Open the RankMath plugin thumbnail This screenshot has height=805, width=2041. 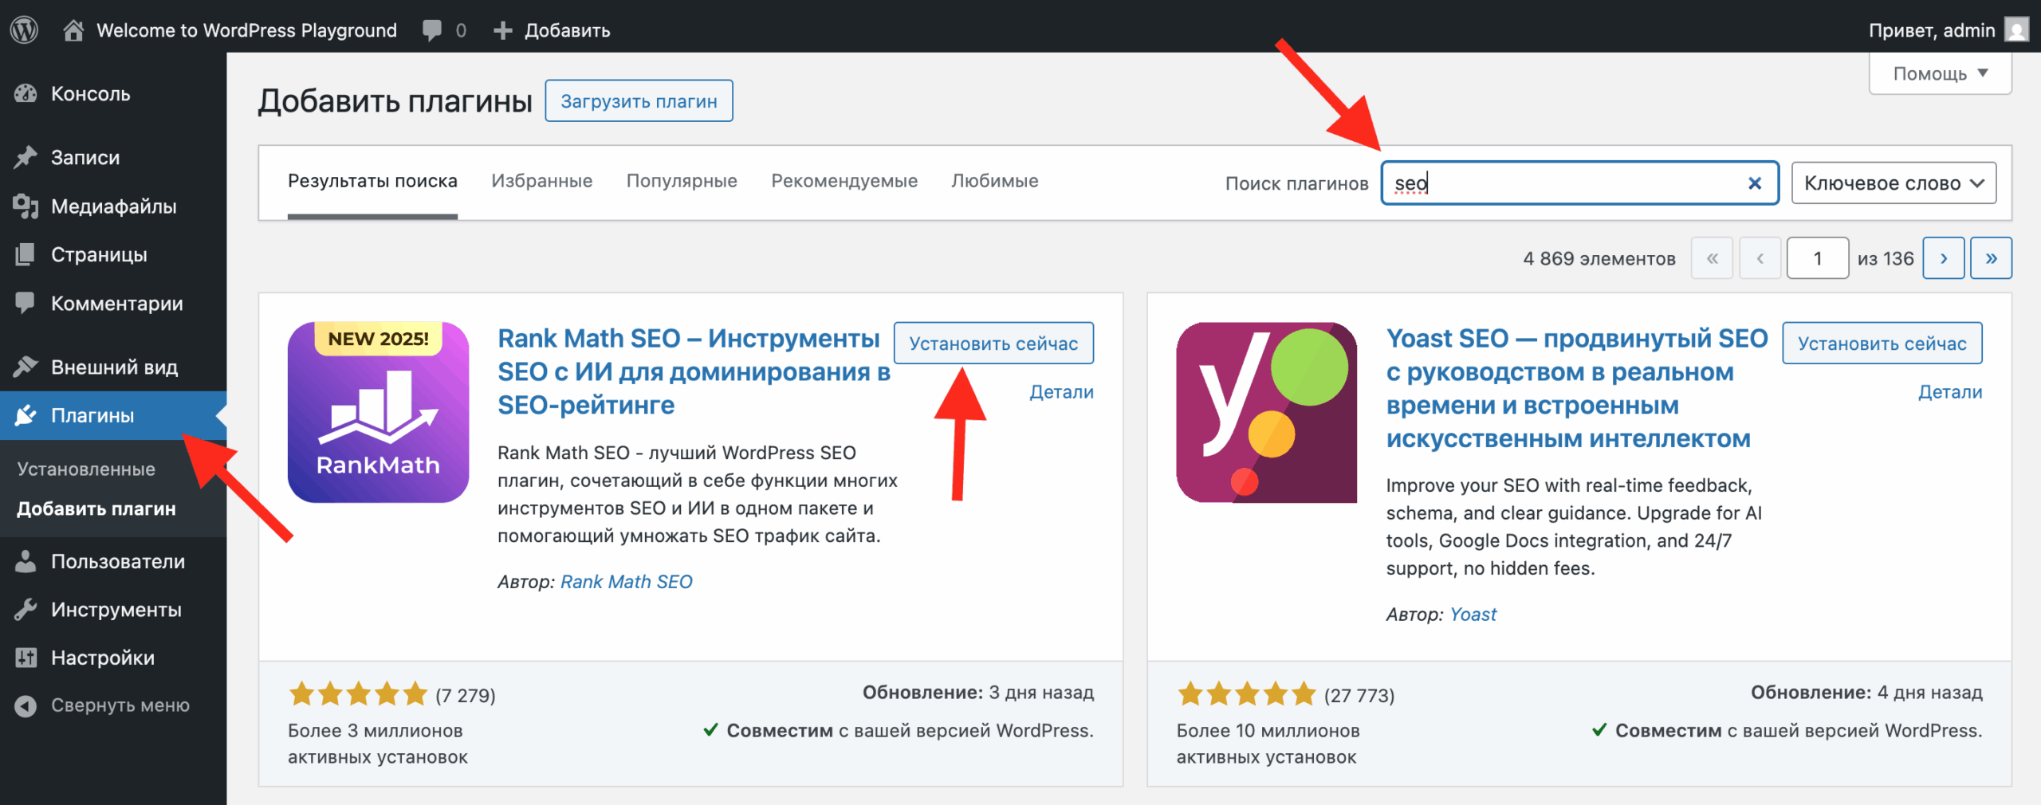[x=378, y=412]
